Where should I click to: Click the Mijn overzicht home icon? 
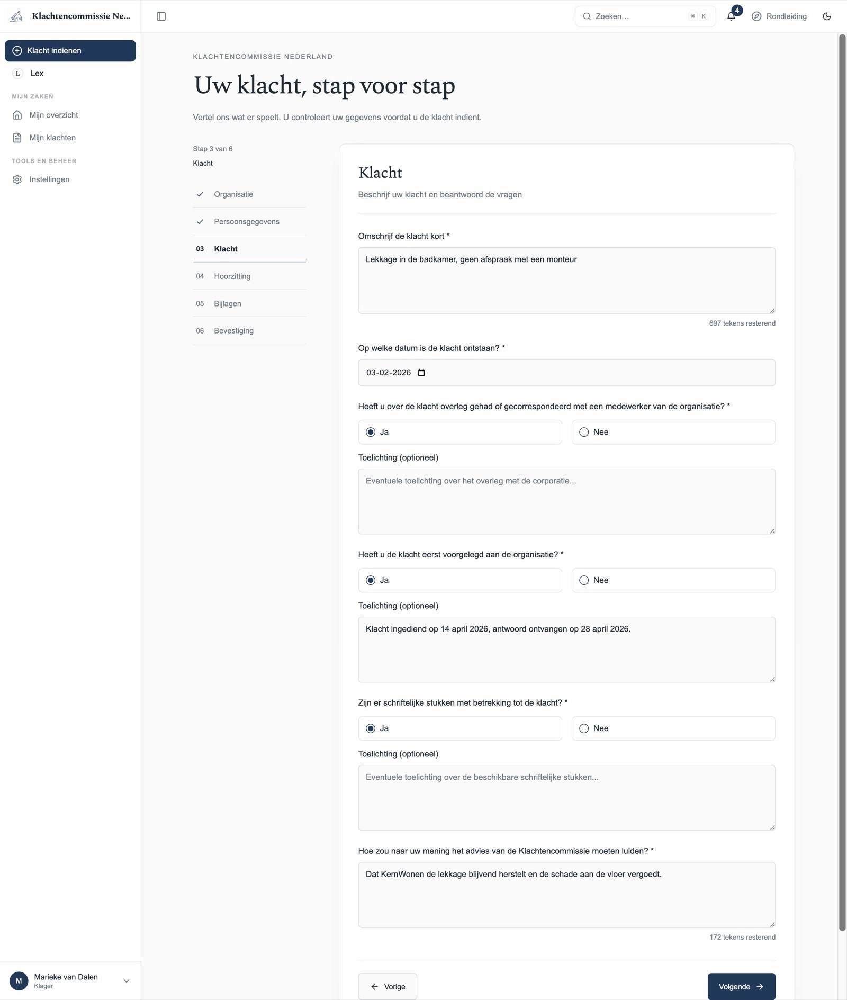[17, 115]
